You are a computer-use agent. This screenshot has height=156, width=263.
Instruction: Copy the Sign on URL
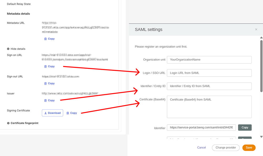(49, 67)
